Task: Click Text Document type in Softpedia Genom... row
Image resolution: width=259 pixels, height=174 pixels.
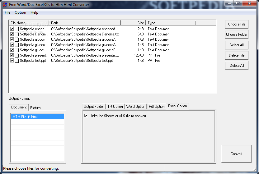Action: pyautogui.click(x=159, y=34)
